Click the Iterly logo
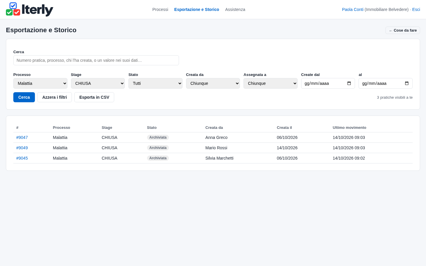 tap(30, 9)
